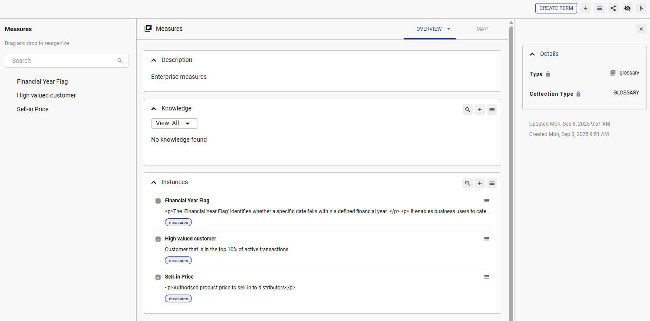Click the plus icon next to Create Term
Image resolution: width=650 pixels, height=321 pixels.
tap(586, 8)
